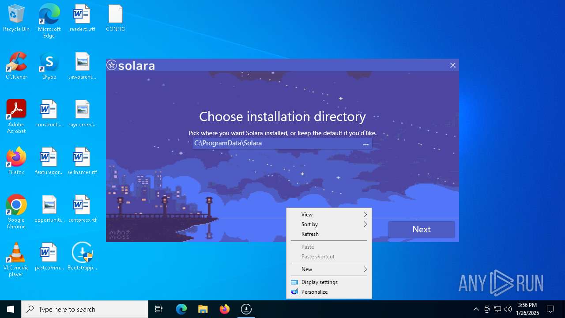Select the Bootstrapper installer icon on desktop
Viewport: 565px width, 318px height.
82,257
